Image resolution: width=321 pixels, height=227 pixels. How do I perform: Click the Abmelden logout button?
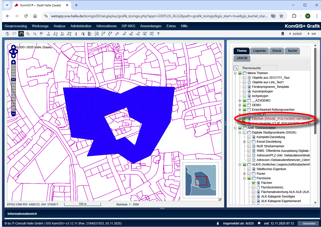(x=308, y=223)
